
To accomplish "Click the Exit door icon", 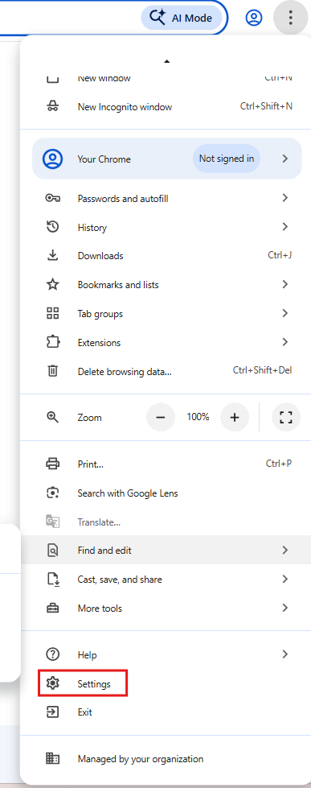I will click(53, 712).
